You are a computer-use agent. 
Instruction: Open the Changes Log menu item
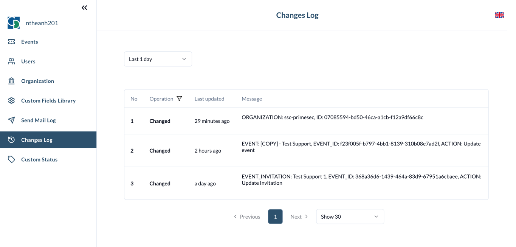coord(37,140)
